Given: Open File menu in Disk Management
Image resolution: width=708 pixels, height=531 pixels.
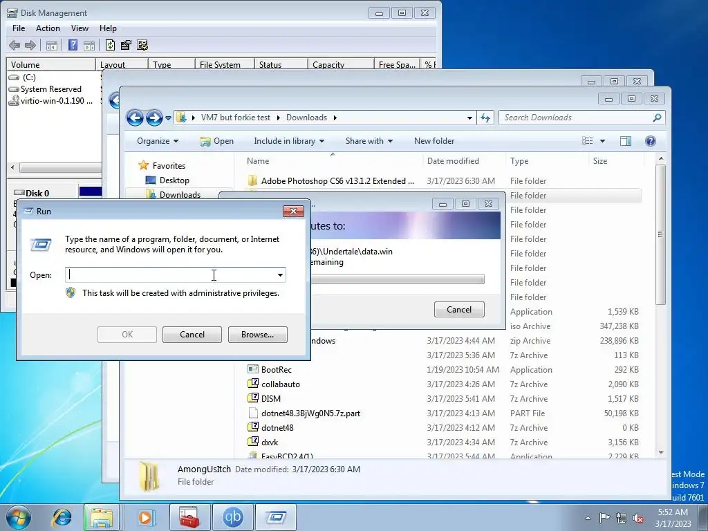Looking at the screenshot, I should click(19, 28).
